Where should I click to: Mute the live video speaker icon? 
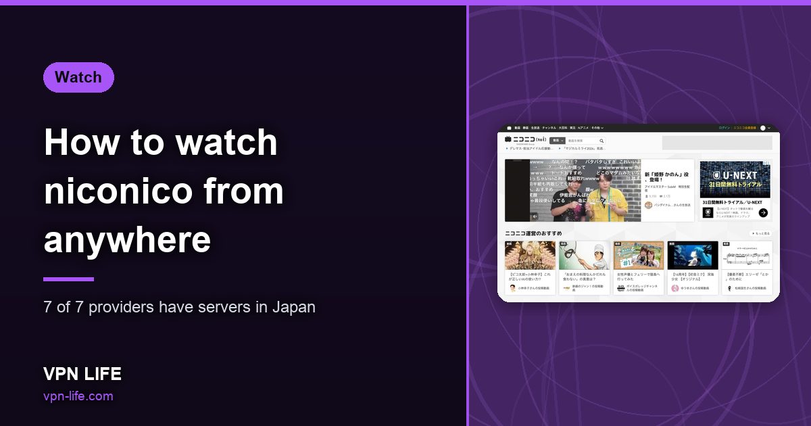coord(534,216)
